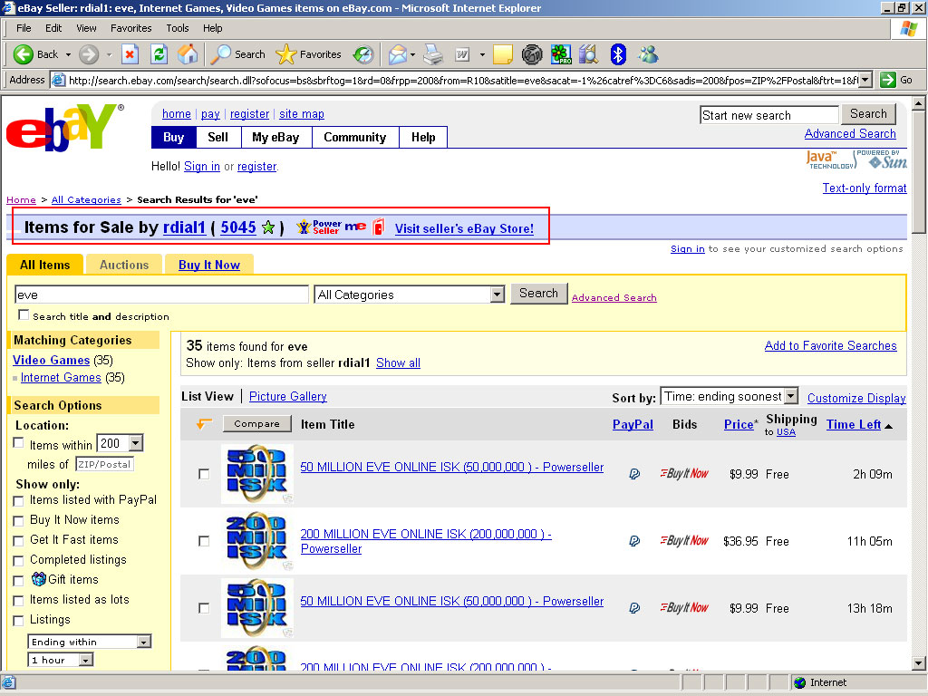Click the Bluetooth toolbar icon
The image size is (928, 696).
(x=618, y=54)
